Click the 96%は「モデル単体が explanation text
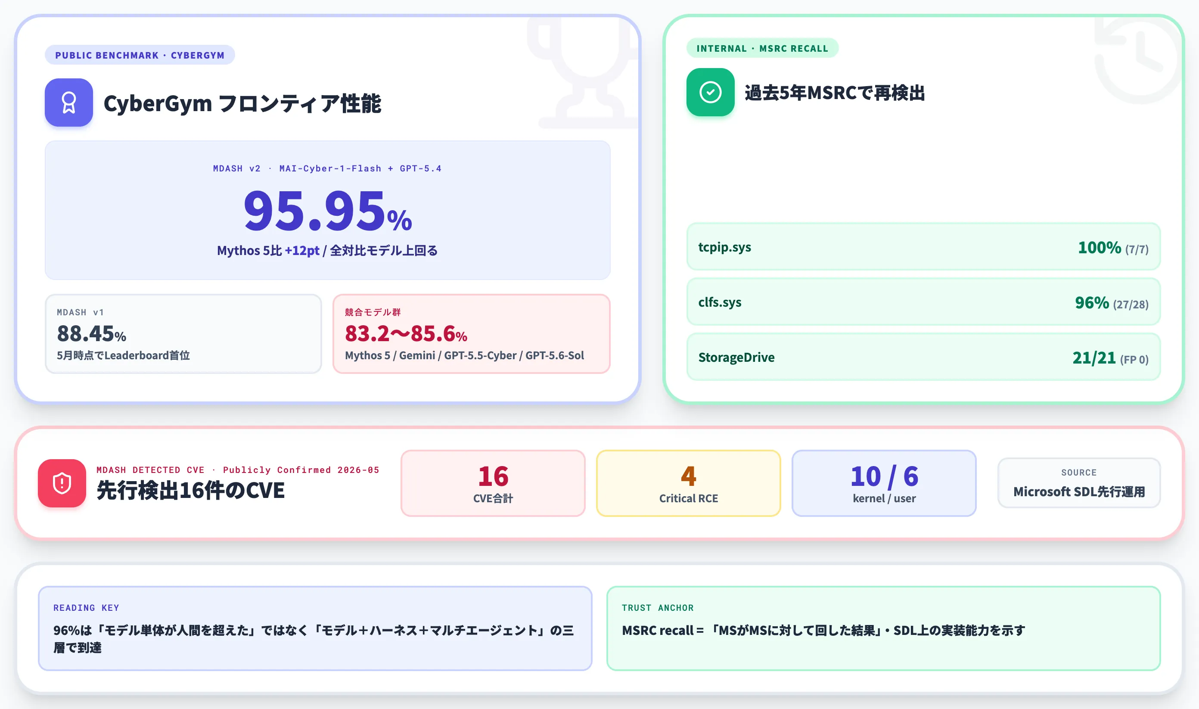The width and height of the screenshot is (1199, 709). (314, 639)
